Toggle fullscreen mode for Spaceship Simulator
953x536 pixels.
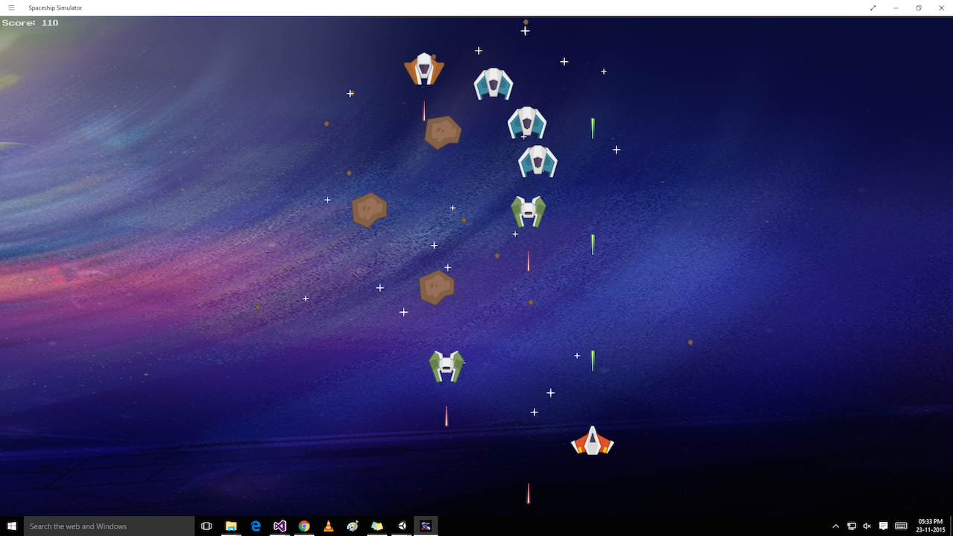pyautogui.click(x=873, y=8)
